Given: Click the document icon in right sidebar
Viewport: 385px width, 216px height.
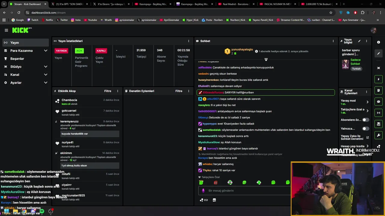Looking at the screenshot, I should [379, 90].
